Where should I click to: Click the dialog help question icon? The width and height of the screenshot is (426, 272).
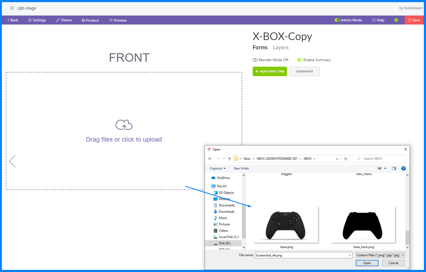click(x=404, y=168)
